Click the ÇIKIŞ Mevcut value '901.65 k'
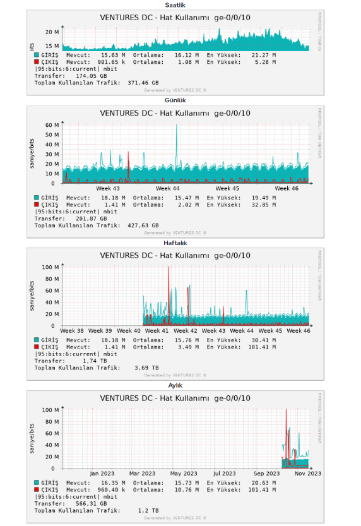 click(x=112, y=62)
